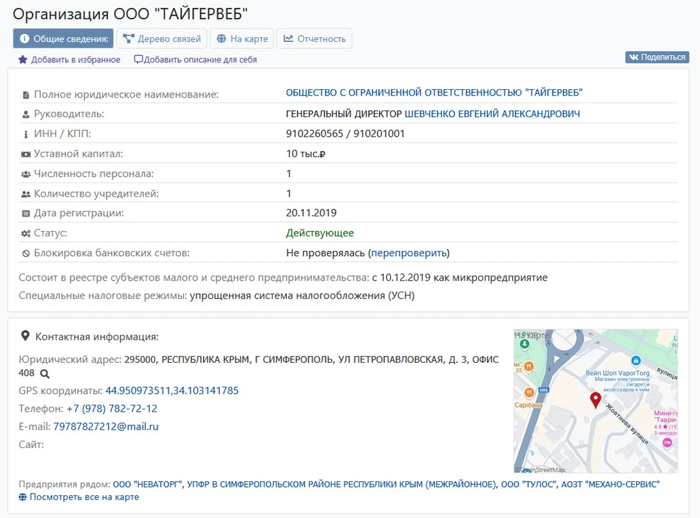Click OpenStreetMap attribution on the map
The image size is (700, 518).
pos(540,470)
